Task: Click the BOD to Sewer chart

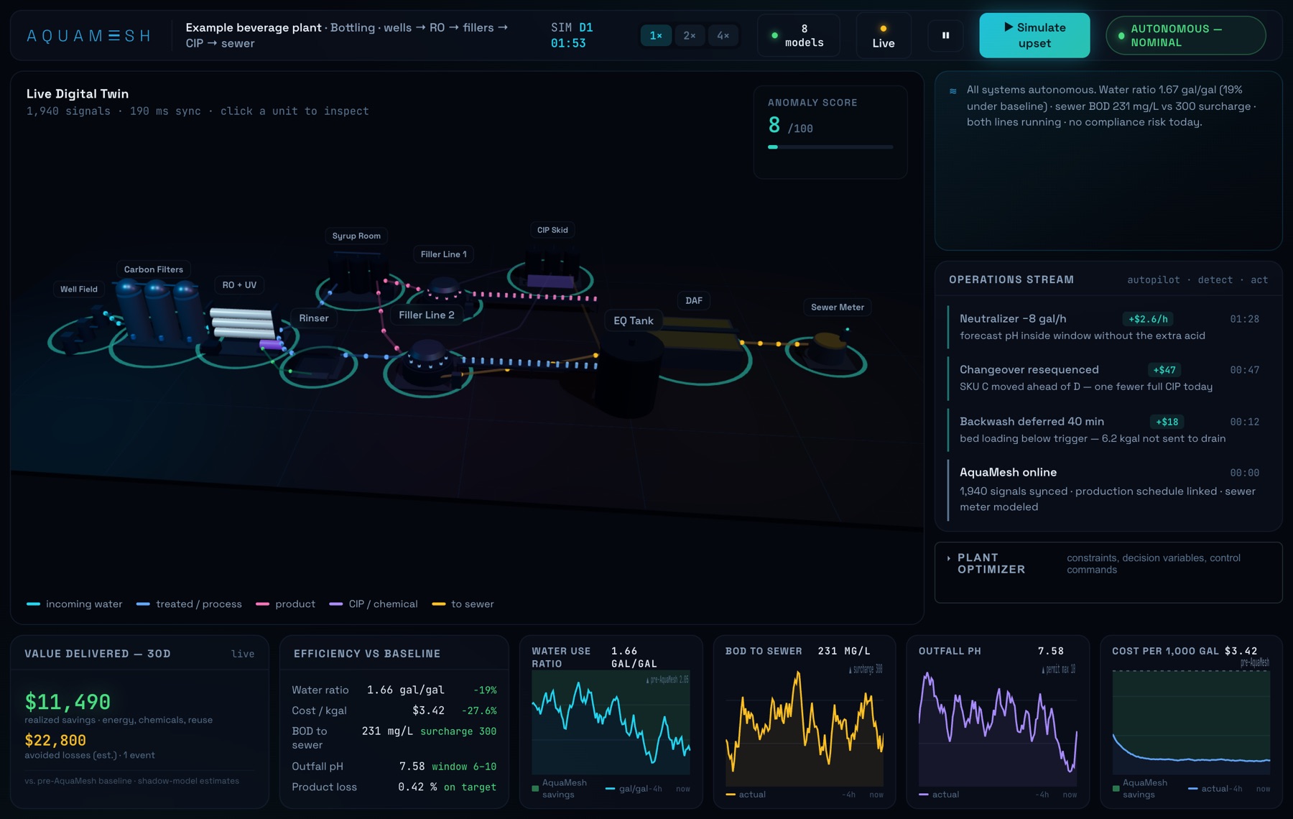Action: (x=805, y=724)
